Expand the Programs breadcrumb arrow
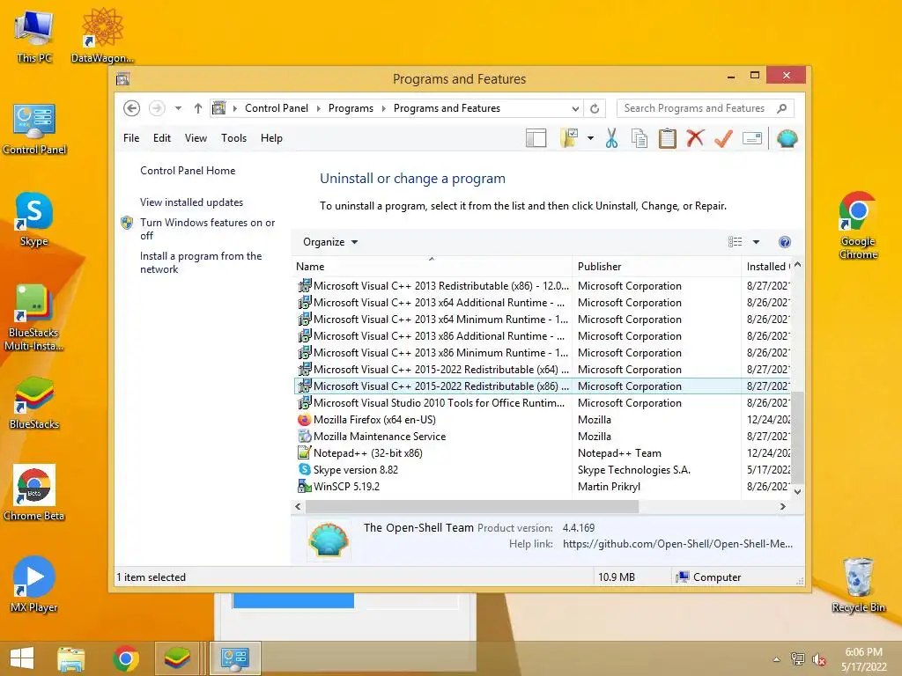Screen dimensions: 902x676 point(384,108)
